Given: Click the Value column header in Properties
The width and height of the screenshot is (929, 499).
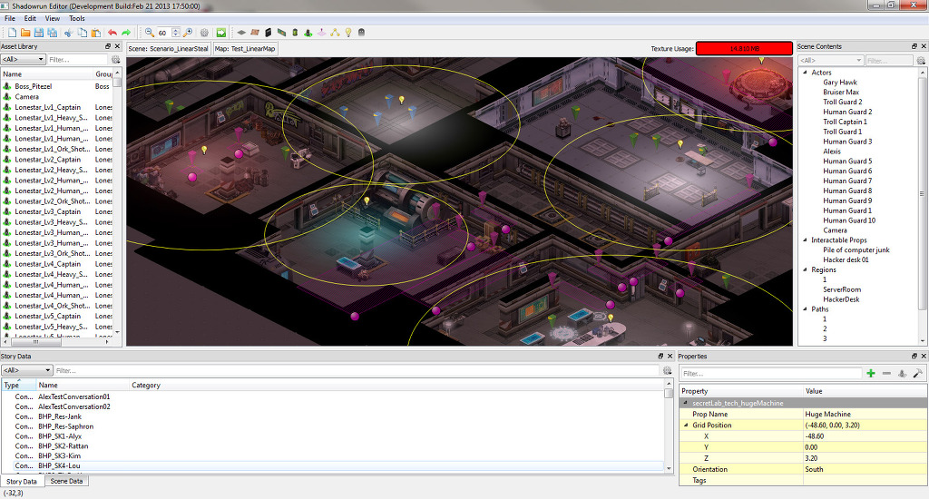Looking at the screenshot, I should point(865,391).
